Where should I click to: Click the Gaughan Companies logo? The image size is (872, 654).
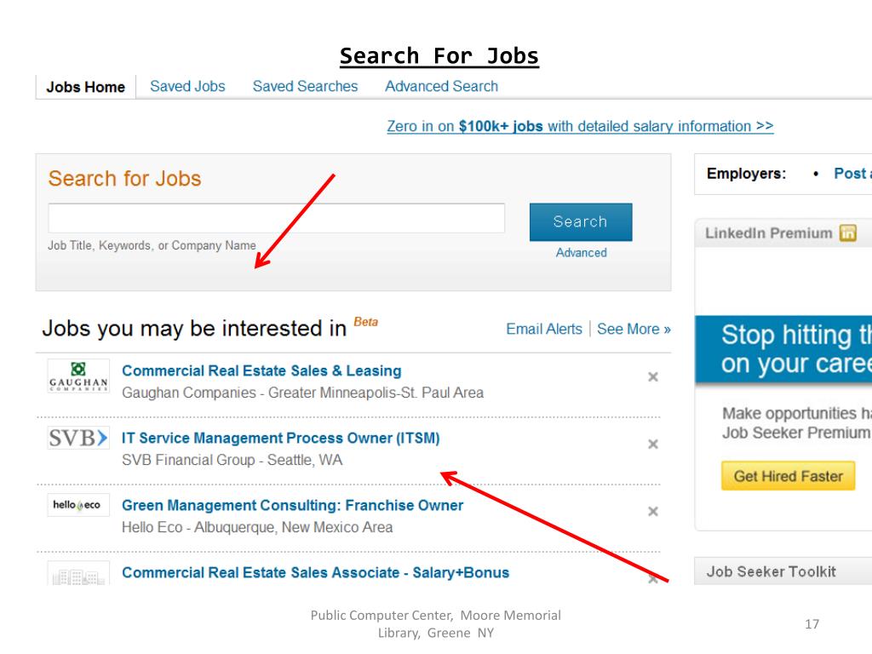coord(78,376)
